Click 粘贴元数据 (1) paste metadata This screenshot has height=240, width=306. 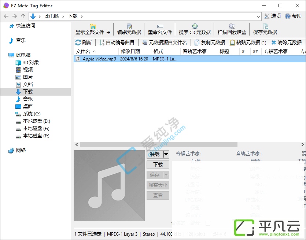(248, 43)
